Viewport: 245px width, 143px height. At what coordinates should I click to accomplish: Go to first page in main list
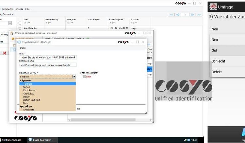point(171,14)
